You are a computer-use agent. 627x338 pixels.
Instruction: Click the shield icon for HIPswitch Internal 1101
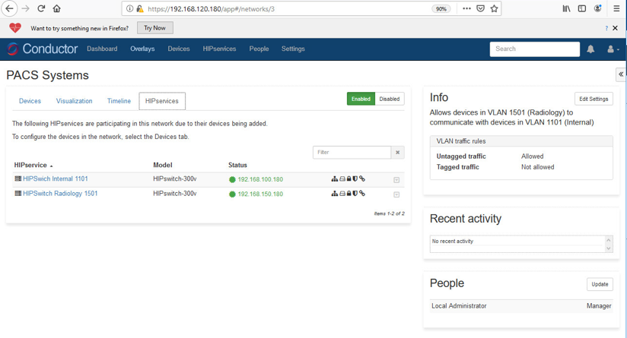(x=355, y=179)
